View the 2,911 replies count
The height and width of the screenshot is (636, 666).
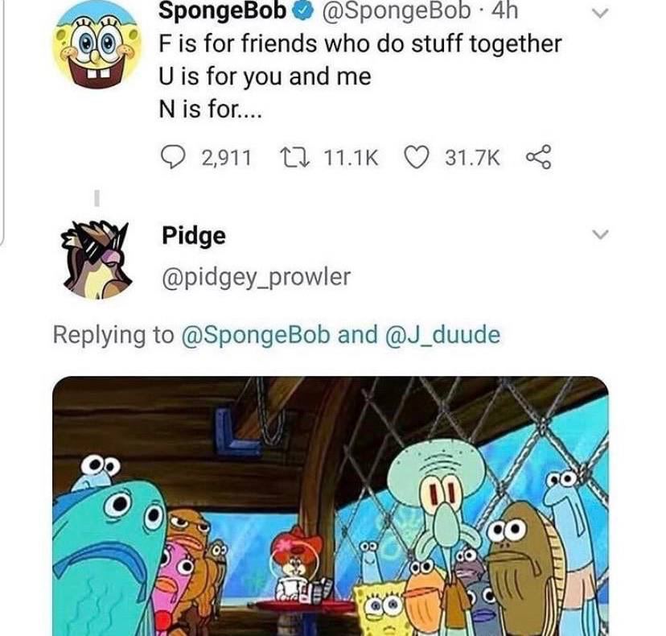(x=226, y=158)
